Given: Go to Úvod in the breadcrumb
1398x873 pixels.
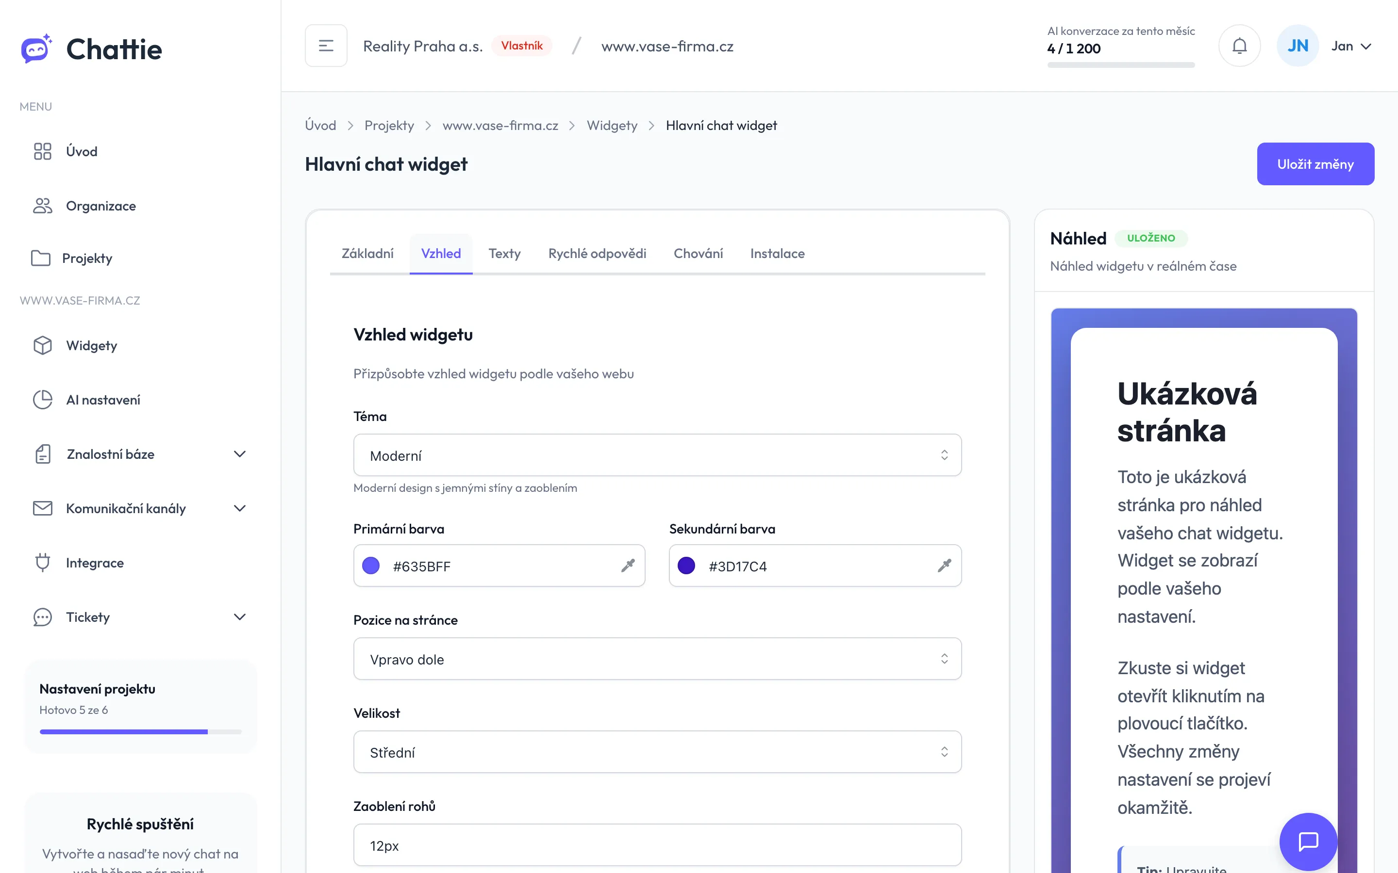Looking at the screenshot, I should [320, 125].
